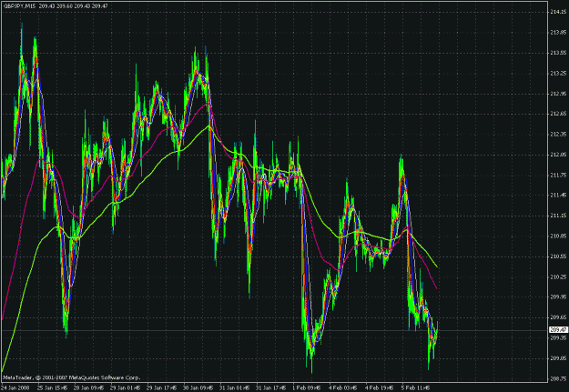This screenshot has width=569, height=392.
Task: Click the 28 Jan 09:45 time label
Action: point(88,387)
